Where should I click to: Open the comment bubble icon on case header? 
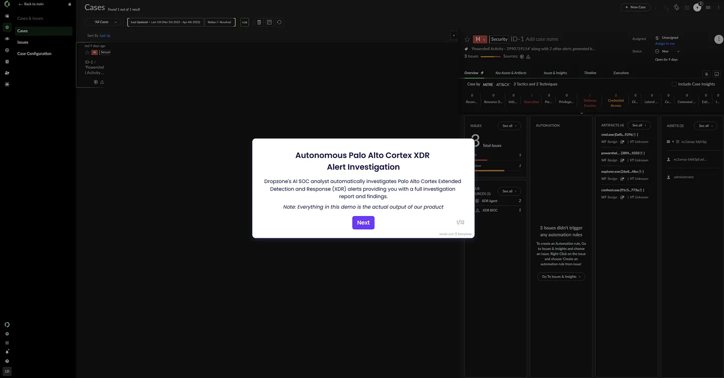coord(716,74)
